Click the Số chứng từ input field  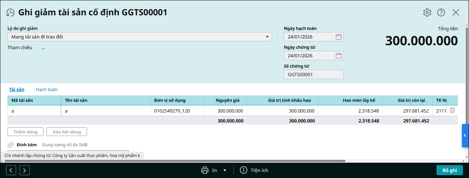click(x=313, y=74)
